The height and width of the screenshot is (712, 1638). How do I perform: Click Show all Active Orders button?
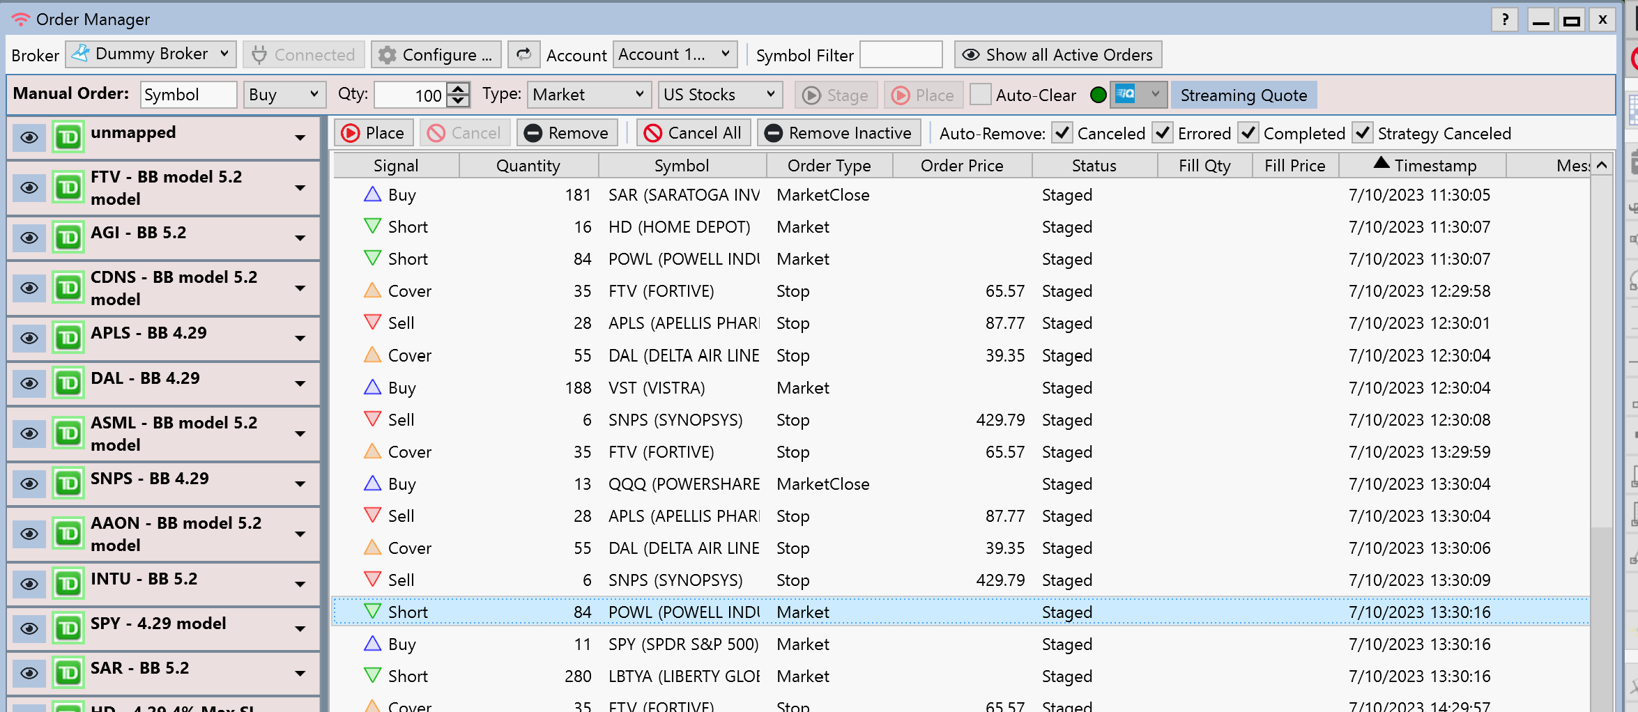click(x=1057, y=54)
